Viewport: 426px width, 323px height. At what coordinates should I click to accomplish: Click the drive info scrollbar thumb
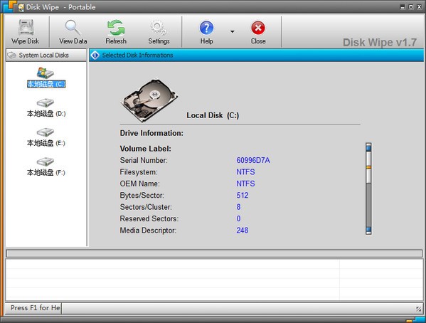[x=368, y=167]
